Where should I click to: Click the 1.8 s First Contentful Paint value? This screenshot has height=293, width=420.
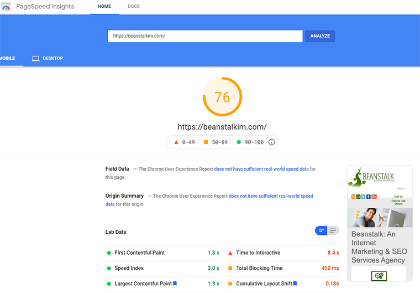point(213,253)
